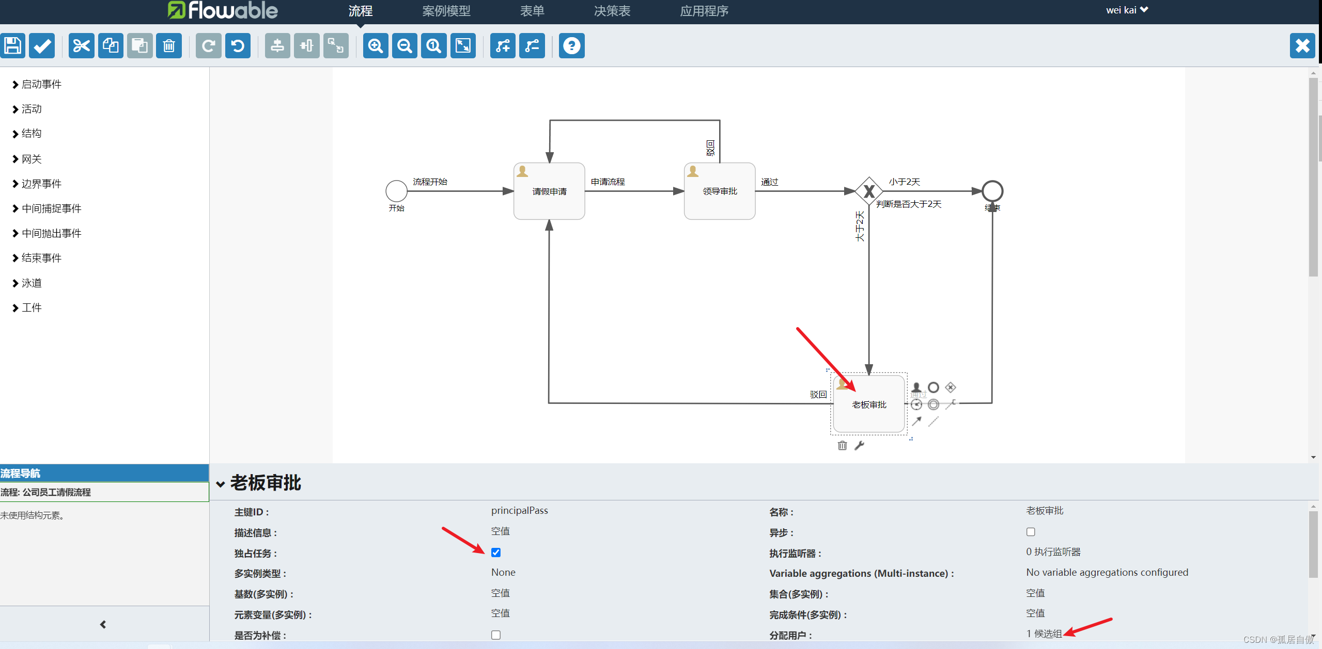This screenshot has height=649, width=1322.
Task: Align the model vertically
Action: [x=277, y=46]
